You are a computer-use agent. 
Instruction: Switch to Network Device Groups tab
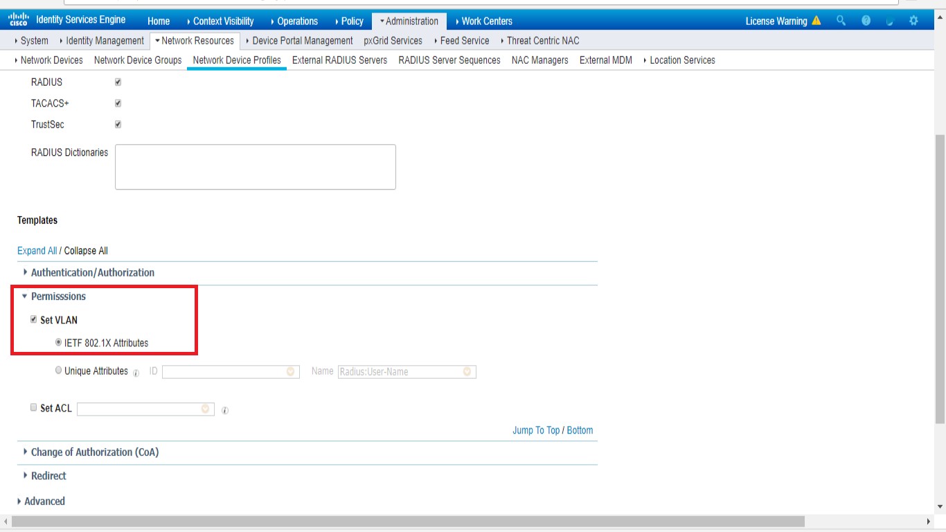tap(138, 60)
